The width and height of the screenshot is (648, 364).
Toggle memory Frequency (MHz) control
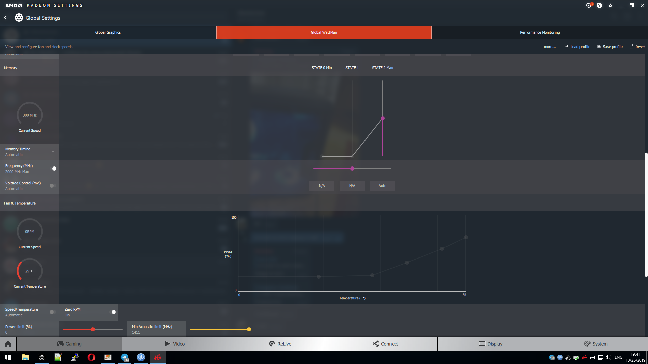coord(53,169)
